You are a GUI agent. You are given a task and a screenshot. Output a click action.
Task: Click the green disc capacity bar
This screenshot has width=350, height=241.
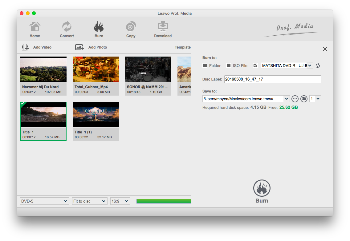(164, 201)
